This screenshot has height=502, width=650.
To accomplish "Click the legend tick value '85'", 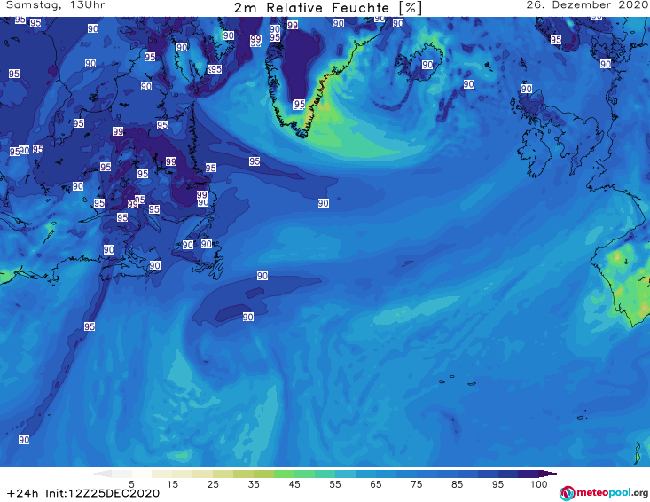I will point(457,484).
